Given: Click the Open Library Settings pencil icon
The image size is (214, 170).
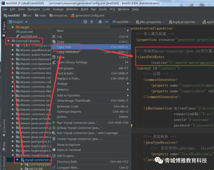Looking at the screenshot, I should pos(54,62).
